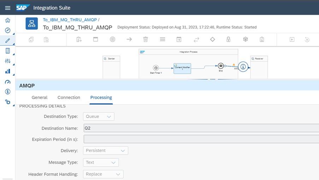Screen dimensions: 319x180
Task: Click the participant clipboard-plus toolbar icon
Action: point(79,39)
